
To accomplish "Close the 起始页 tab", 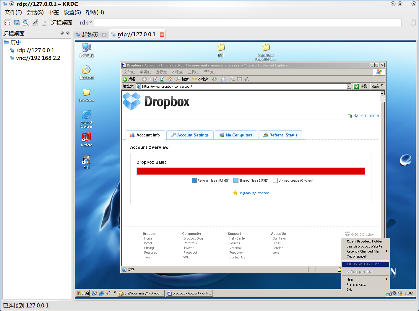I will tap(104, 35).
